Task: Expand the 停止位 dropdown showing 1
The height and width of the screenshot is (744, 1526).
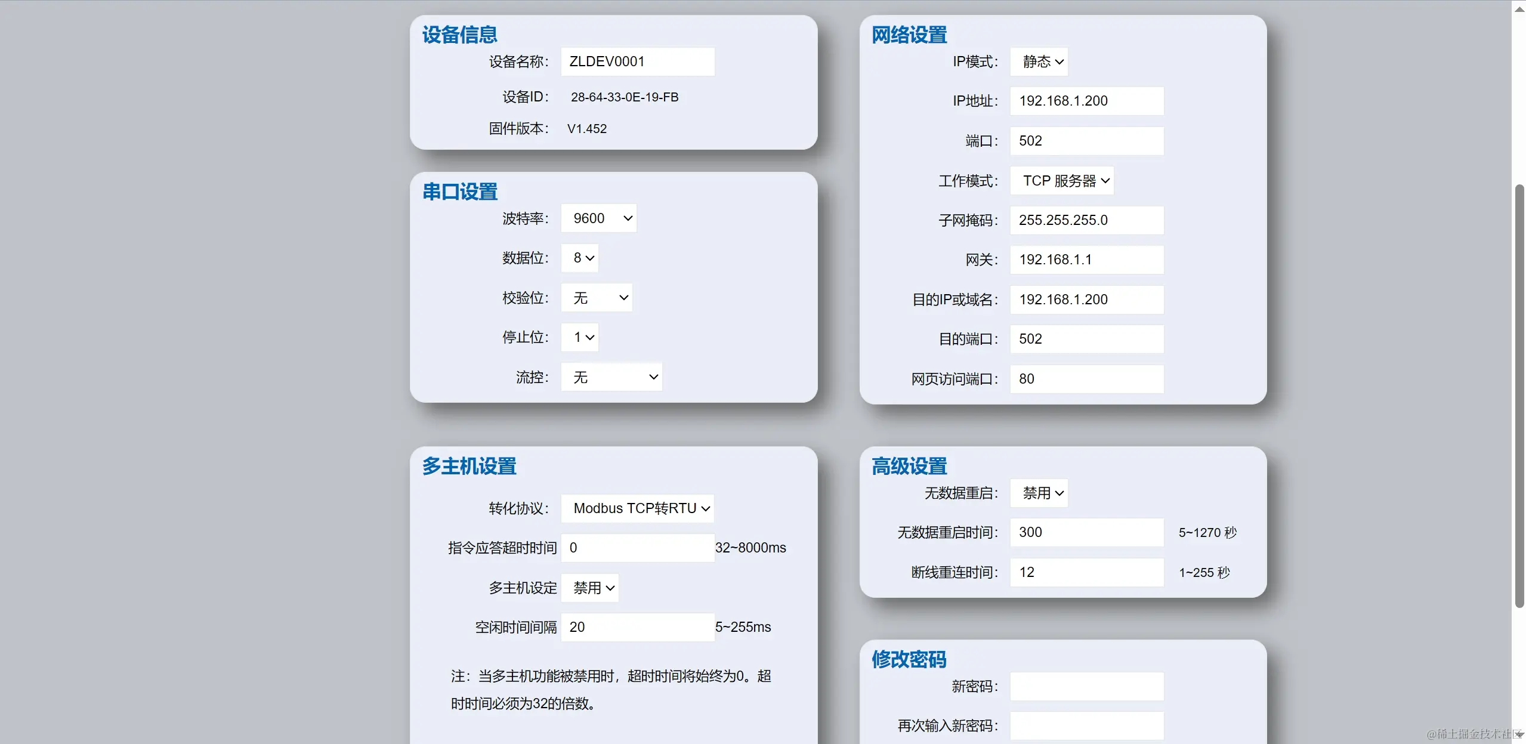Action: point(579,337)
